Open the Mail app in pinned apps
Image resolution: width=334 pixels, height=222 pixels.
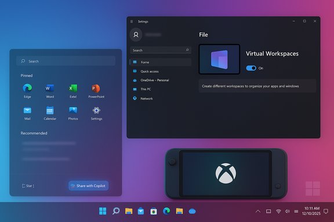tap(27, 113)
